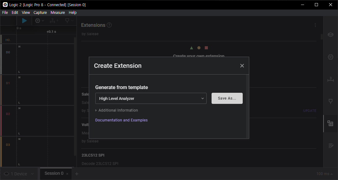Open the Notes panel icon in the sidebar

click(331, 145)
